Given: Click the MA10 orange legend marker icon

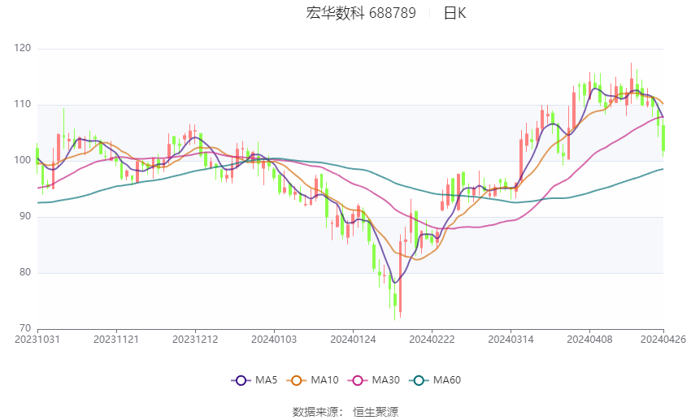Looking at the screenshot, I should click(x=297, y=379).
